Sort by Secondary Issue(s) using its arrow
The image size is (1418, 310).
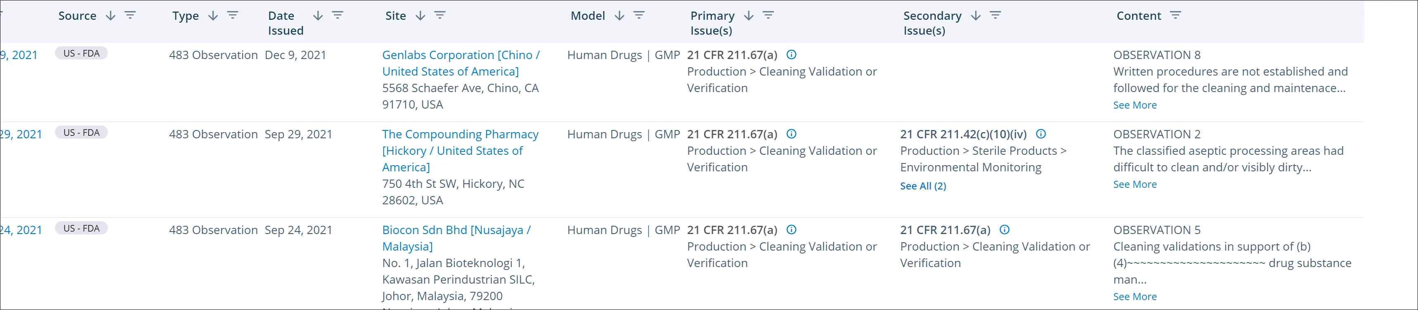point(976,16)
